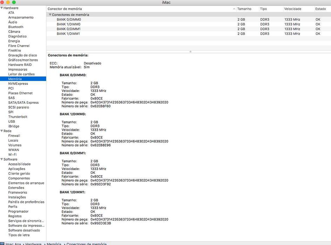Open Hardware RAID entry
Viewport: 331px width, 245px height.
[20, 65]
